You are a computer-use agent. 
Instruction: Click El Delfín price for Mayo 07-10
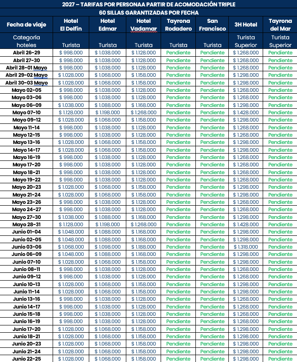[71, 112]
